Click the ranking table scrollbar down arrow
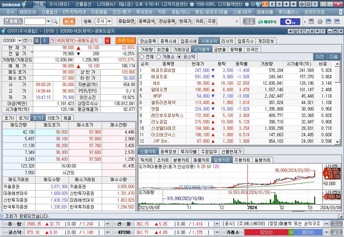The width and height of the screenshot is (344, 237). point(338,142)
